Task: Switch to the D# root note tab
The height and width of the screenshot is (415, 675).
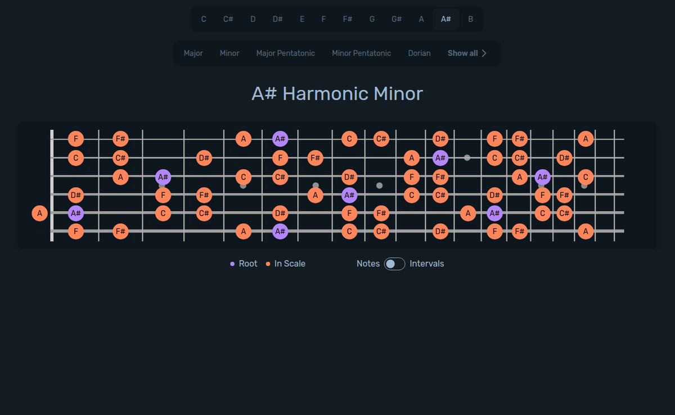Action: (x=277, y=19)
